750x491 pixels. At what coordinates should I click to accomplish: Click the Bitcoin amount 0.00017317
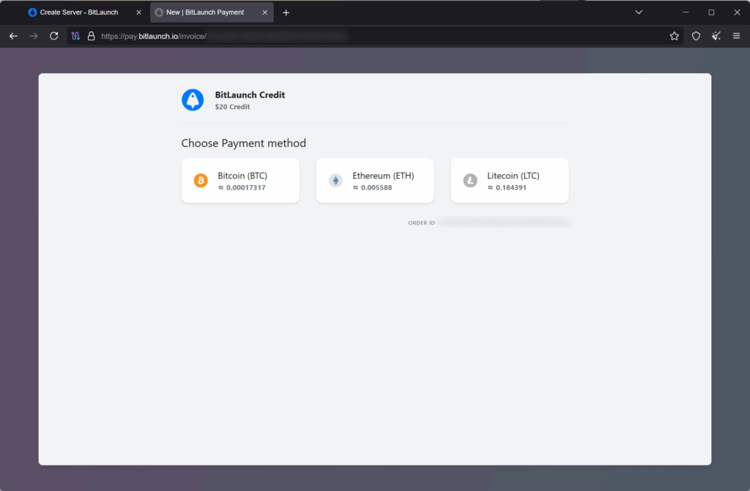[x=242, y=187]
